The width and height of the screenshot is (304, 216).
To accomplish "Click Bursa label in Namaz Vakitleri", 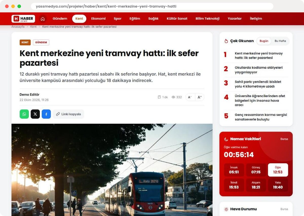I will (284, 139).
